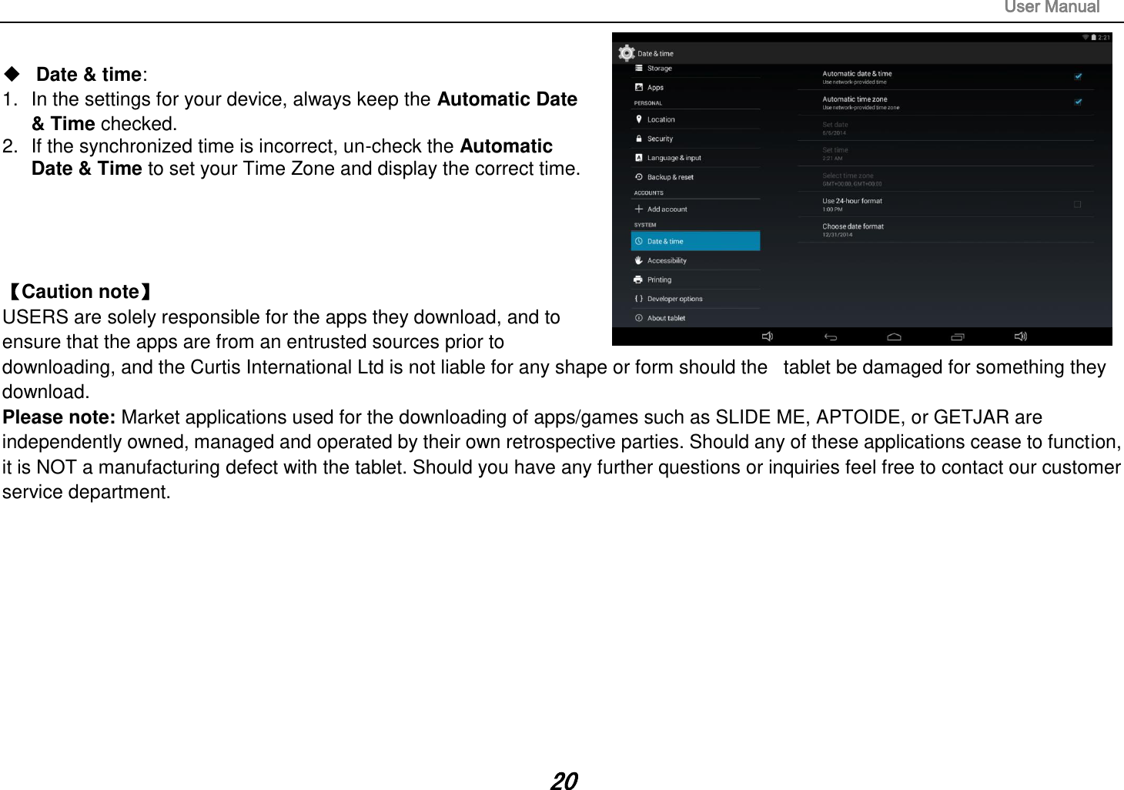Screen dimensions: 1124x790
Task: Tap the Backup & reset restore icon
Action: click(x=639, y=177)
